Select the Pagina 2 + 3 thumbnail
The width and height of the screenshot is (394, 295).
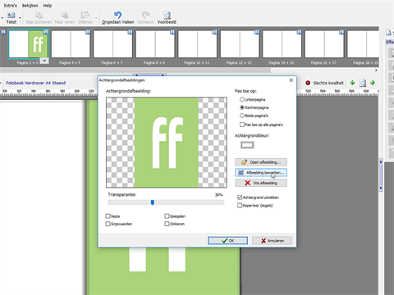click(x=29, y=43)
